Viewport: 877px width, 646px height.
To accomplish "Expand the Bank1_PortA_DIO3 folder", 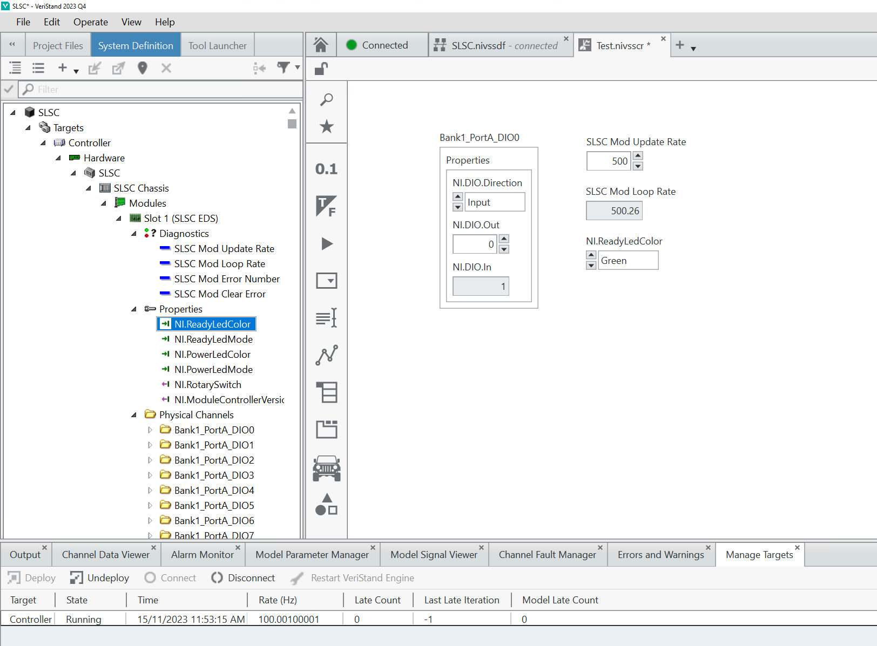I will point(150,475).
